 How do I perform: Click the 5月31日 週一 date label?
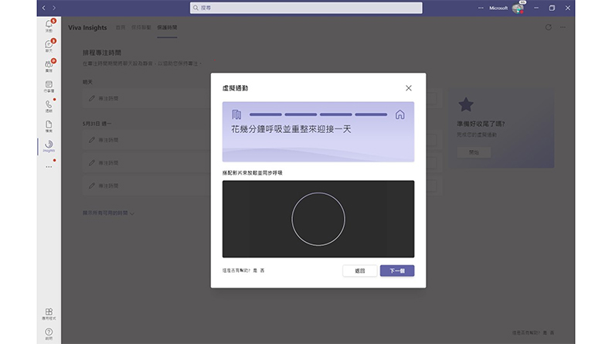click(97, 124)
